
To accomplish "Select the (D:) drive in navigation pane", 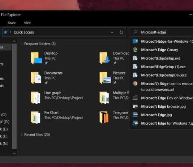I will tap(5, 122).
